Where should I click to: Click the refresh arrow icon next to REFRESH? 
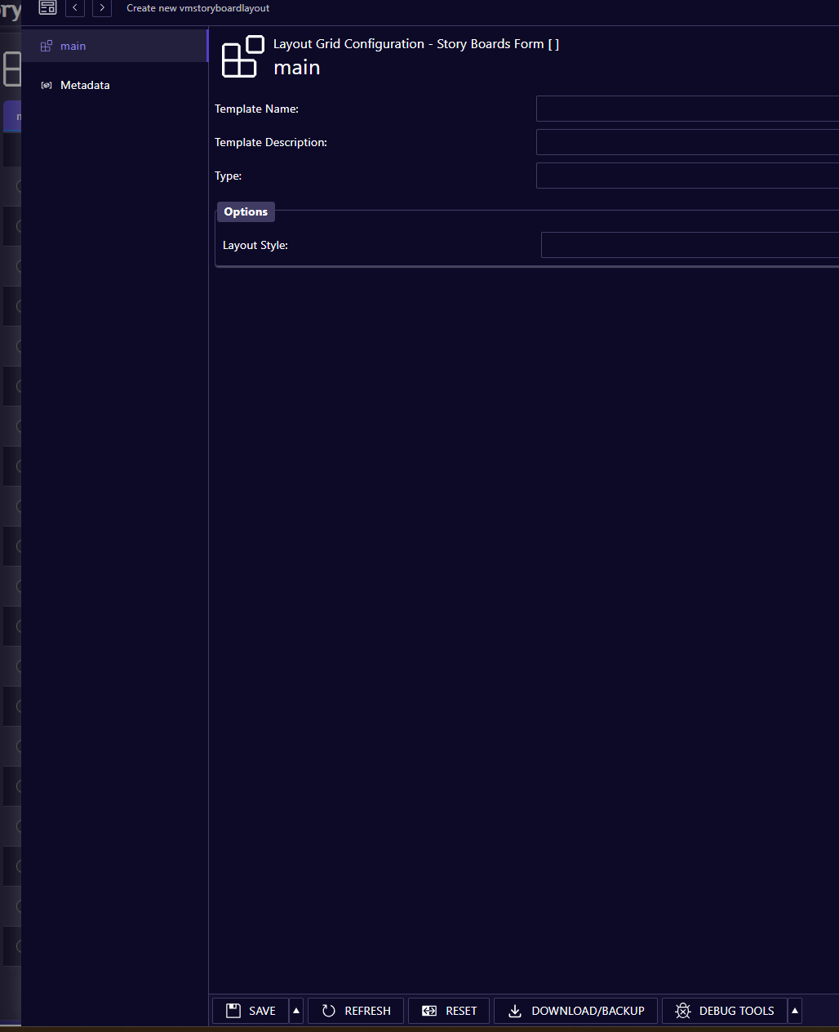[x=329, y=1010]
